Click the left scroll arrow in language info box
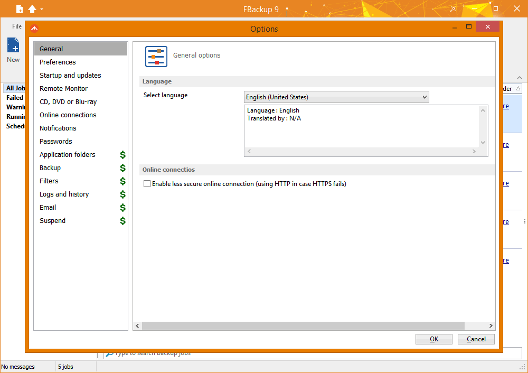 tap(249, 151)
